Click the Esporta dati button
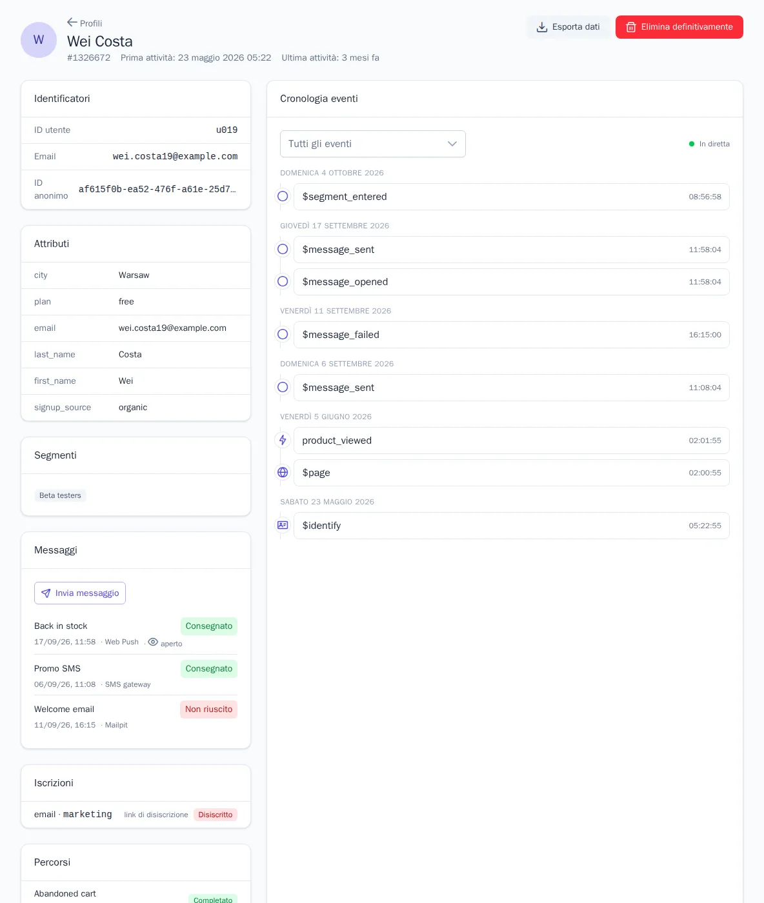Image resolution: width=764 pixels, height=903 pixels. click(x=568, y=27)
